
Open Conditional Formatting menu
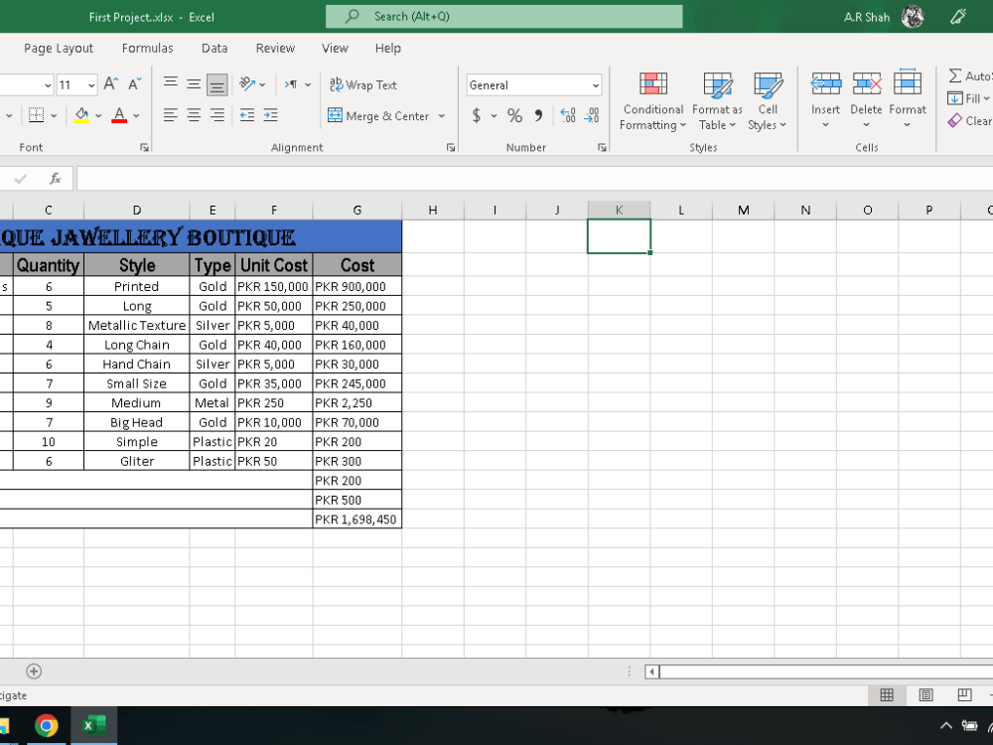[653, 101]
